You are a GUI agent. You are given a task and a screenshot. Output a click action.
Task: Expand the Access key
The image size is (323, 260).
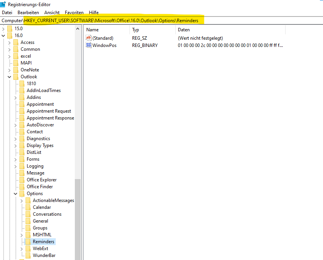coord(9,43)
